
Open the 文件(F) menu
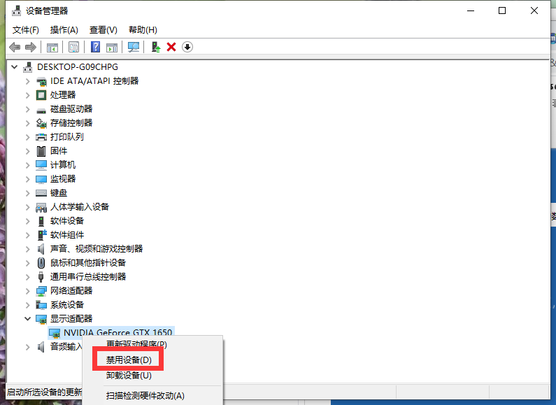pyautogui.click(x=26, y=30)
